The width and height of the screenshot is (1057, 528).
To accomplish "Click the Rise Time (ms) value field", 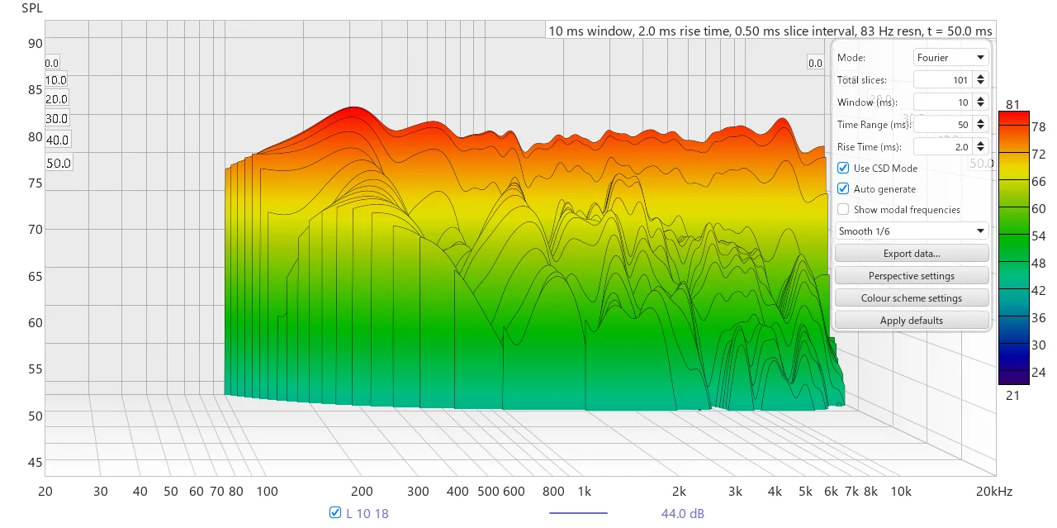I will point(942,147).
